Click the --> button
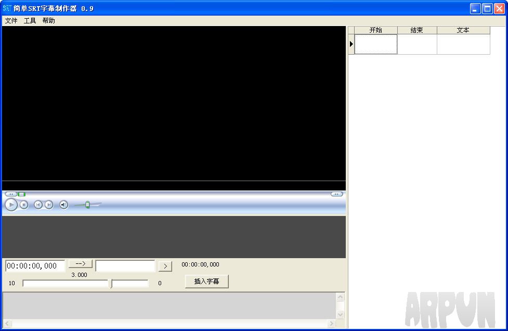 (81, 263)
